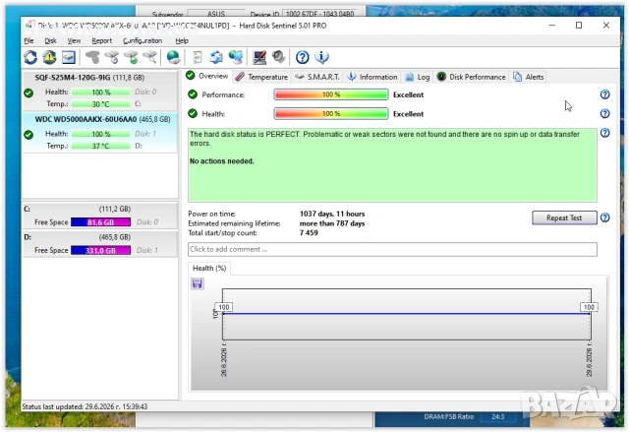The height and width of the screenshot is (432, 629).
Task: Open the Report menu
Action: tap(101, 41)
